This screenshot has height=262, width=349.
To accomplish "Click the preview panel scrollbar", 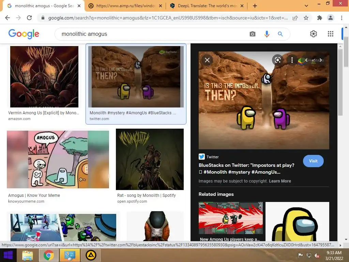I will [x=340, y=83].
